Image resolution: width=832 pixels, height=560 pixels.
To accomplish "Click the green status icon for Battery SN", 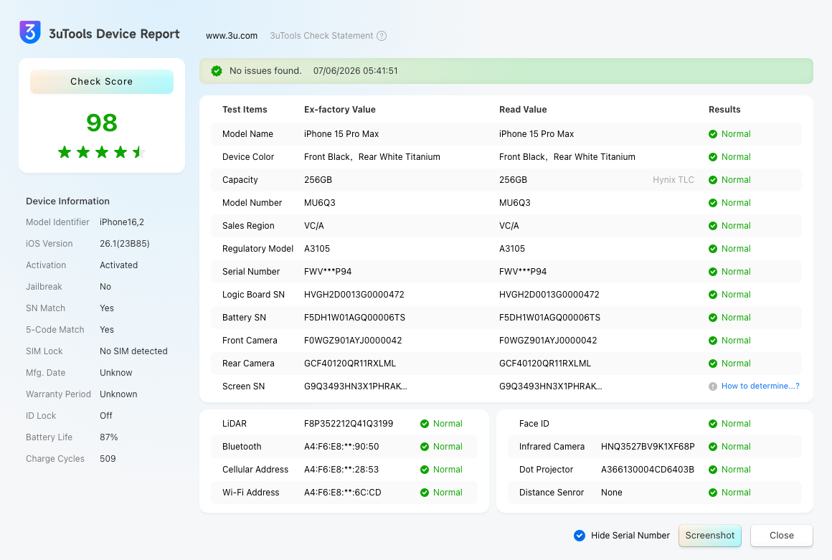I will [713, 318].
